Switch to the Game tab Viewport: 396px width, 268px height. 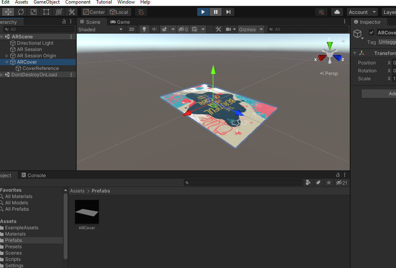(120, 22)
